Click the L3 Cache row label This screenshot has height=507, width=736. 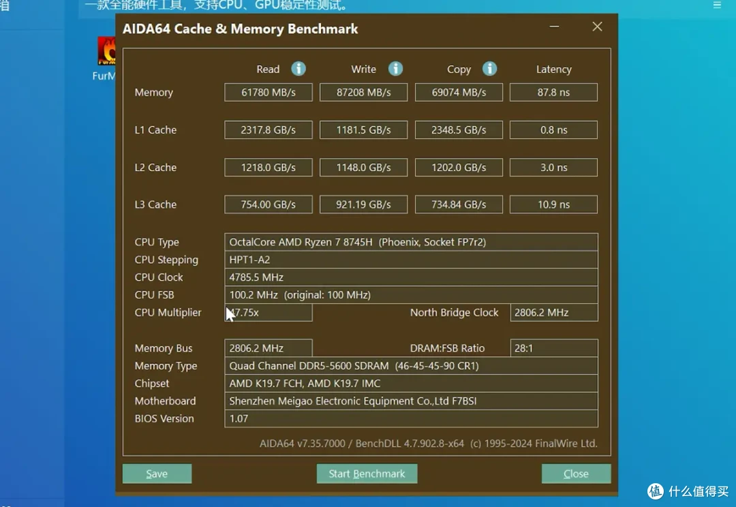155,204
